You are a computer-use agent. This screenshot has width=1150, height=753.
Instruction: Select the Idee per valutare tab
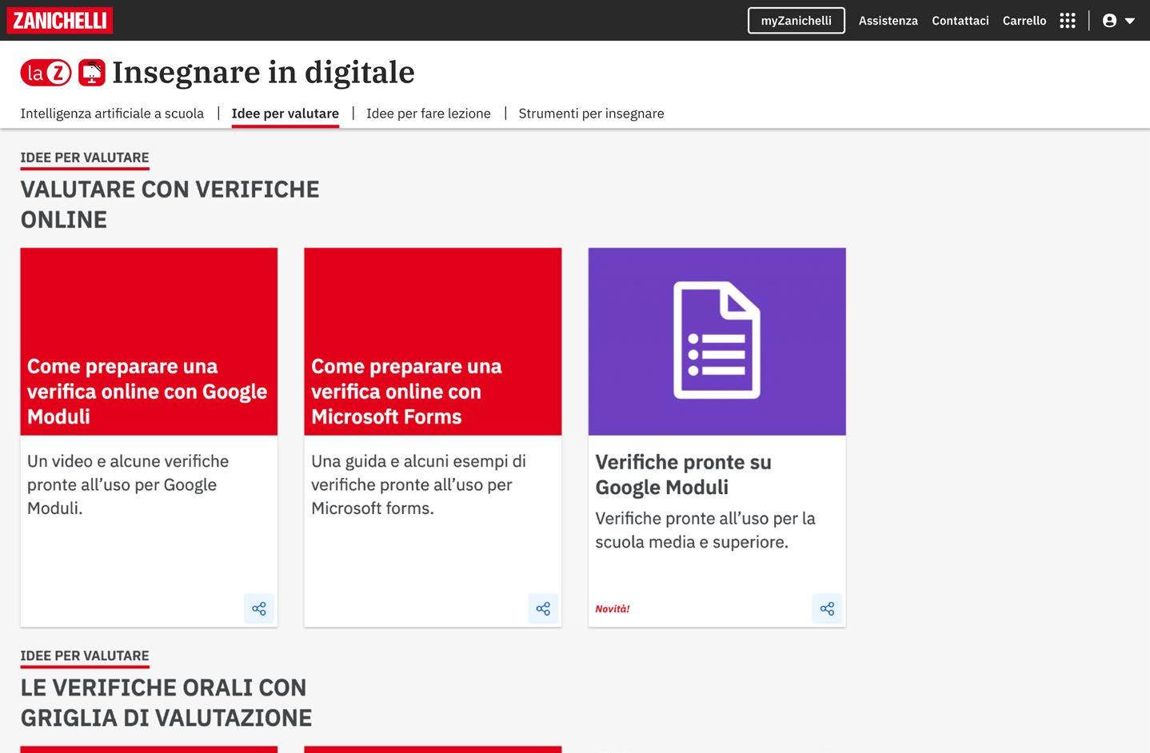[286, 114]
